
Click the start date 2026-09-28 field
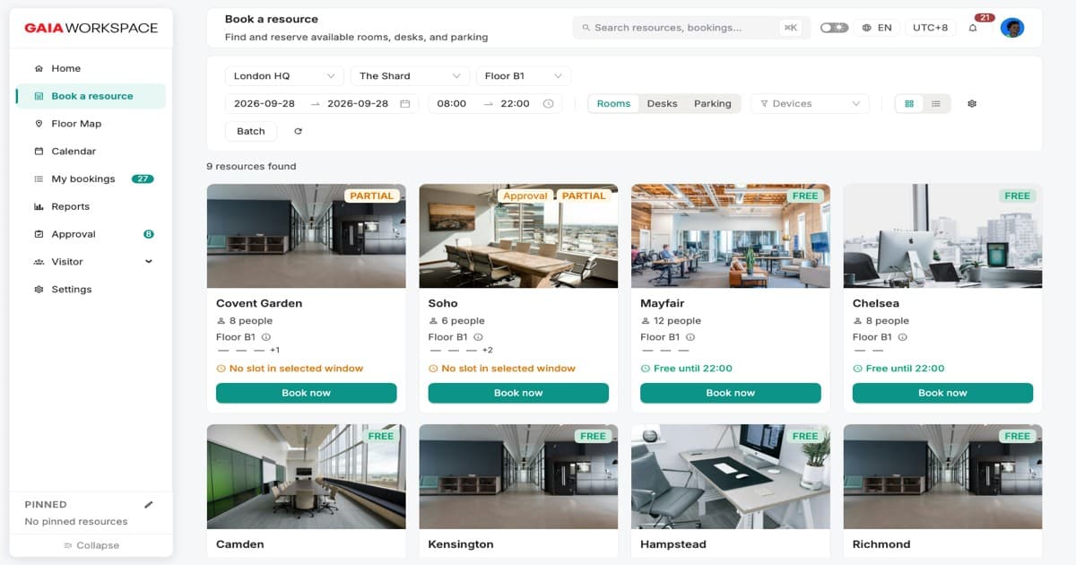265,104
